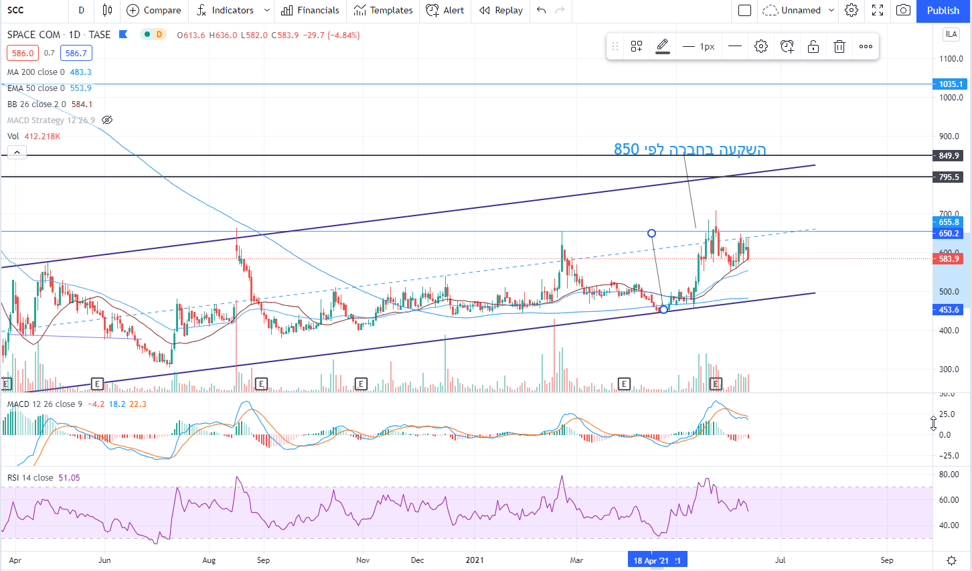This screenshot has height=571, width=972.
Task: Open chart settings gear in top bar
Action: click(x=852, y=10)
